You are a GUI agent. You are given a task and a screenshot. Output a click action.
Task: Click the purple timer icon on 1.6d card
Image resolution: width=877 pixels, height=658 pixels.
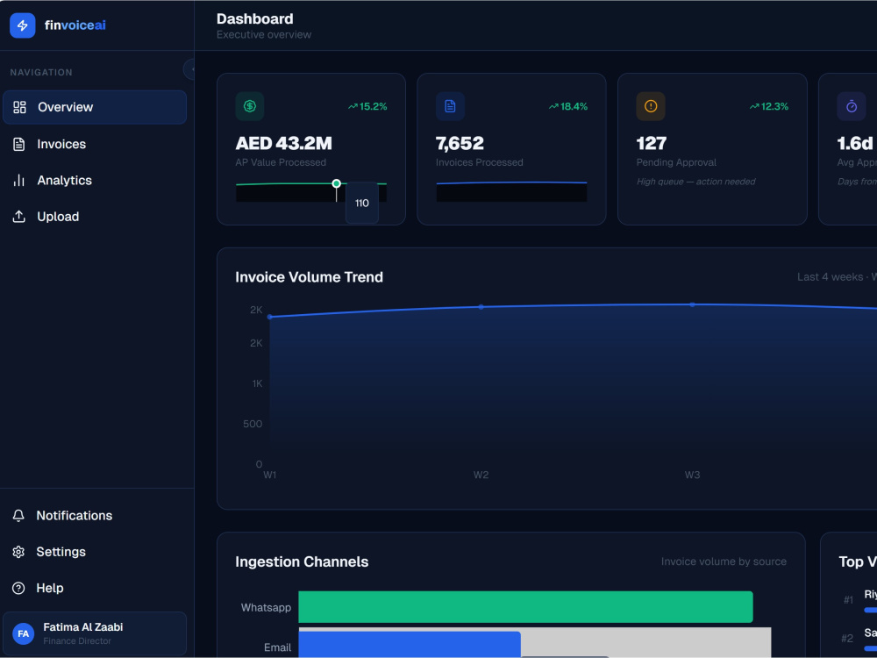(x=852, y=106)
